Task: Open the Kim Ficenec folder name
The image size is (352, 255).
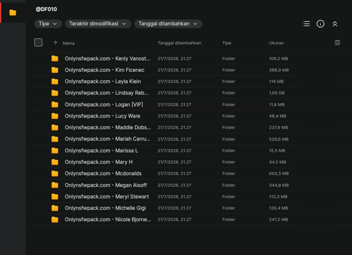Action: click(x=105, y=70)
